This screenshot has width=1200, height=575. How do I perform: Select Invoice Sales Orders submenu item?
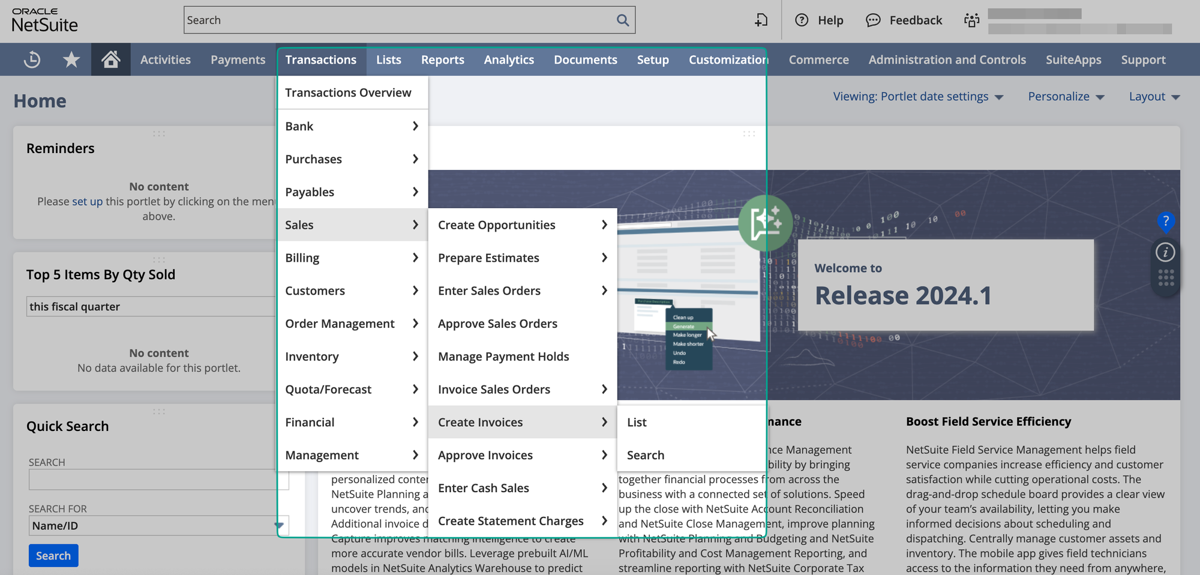point(523,390)
